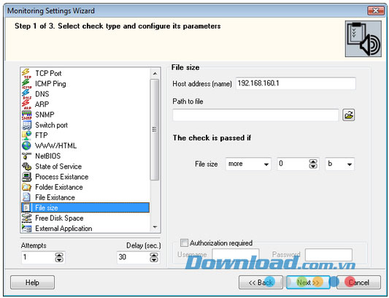Choose the ICMP Ping check icon
The width and height of the screenshot is (389, 298).
26,84
